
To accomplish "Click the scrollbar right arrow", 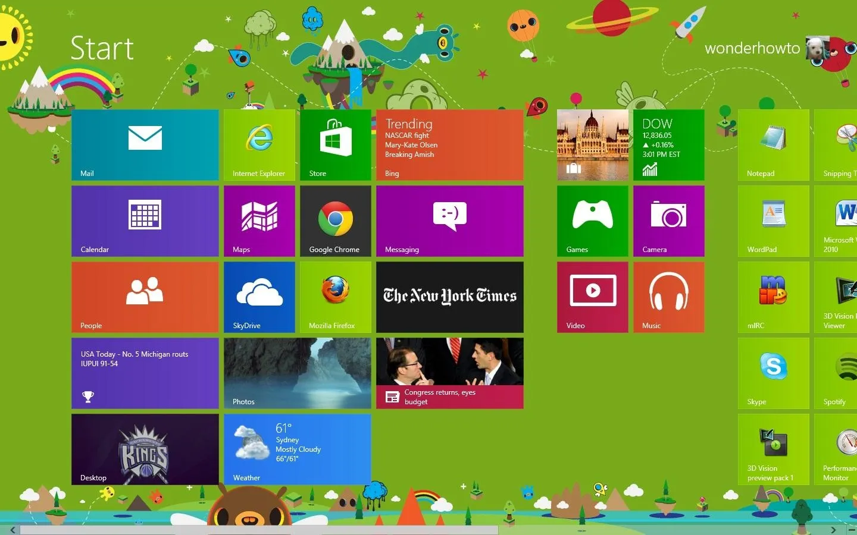I will pos(833,530).
